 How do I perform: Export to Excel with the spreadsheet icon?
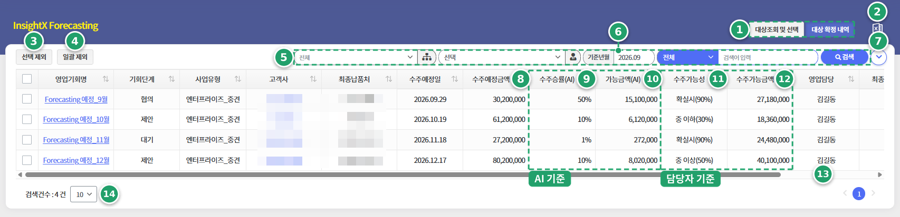[x=877, y=28]
